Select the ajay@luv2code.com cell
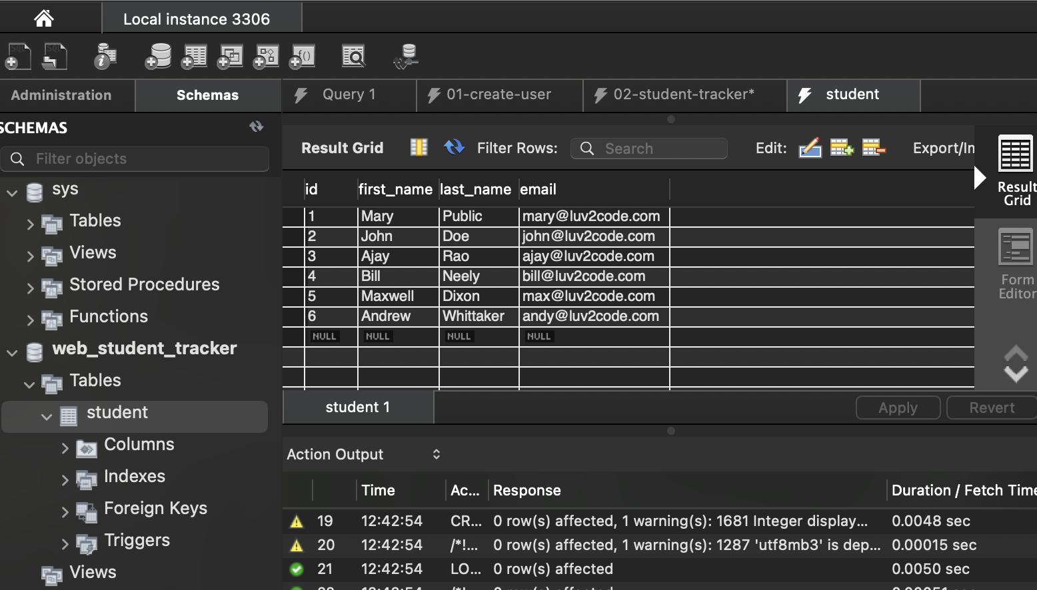 tap(594, 256)
